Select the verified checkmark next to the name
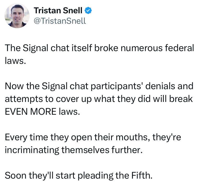216x188 pixels. [x=88, y=10]
